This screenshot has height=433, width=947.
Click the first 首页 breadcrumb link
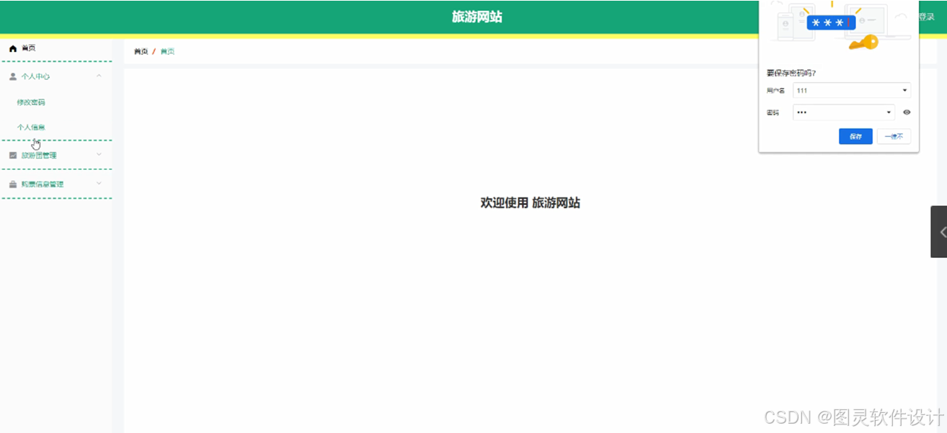tap(141, 52)
